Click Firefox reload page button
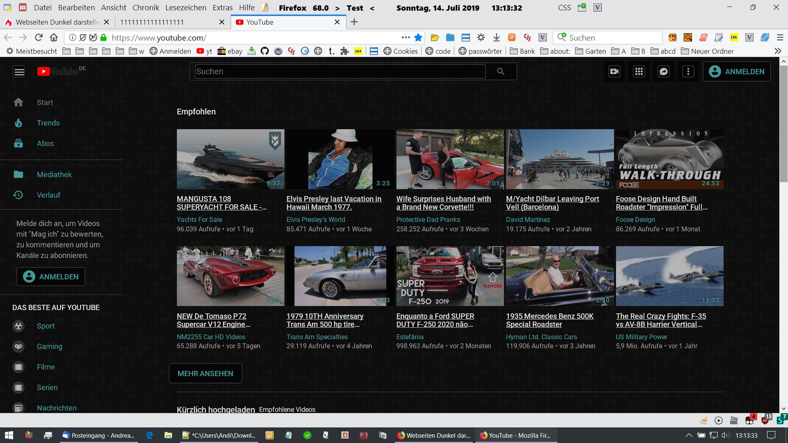The width and height of the screenshot is (788, 443). click(x=39, y=38)
